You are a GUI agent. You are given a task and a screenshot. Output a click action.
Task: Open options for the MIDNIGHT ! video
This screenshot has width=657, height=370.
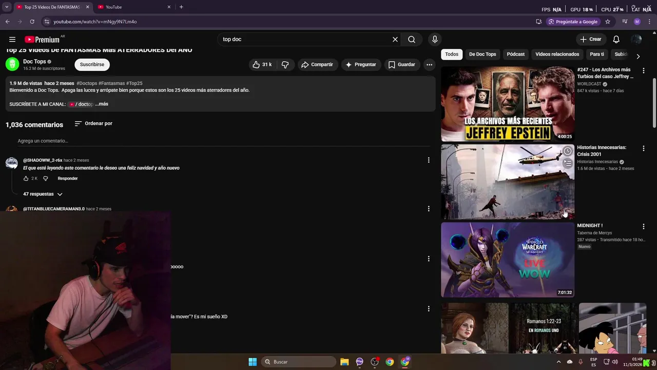click(644, 226)
